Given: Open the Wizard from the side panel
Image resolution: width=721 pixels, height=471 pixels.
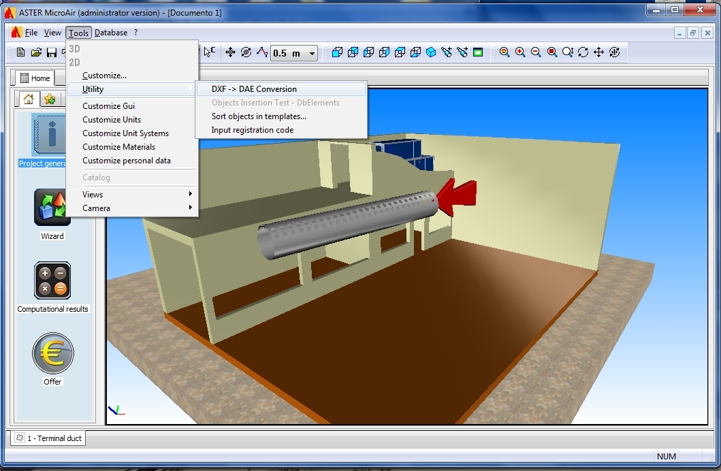Looking at the screenshot, I should click(x=52, y=207).
